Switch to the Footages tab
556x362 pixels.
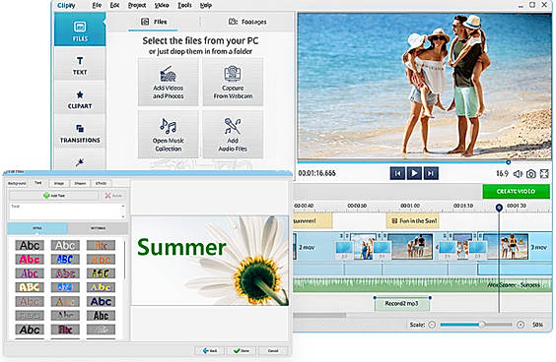tap(247, 22)
